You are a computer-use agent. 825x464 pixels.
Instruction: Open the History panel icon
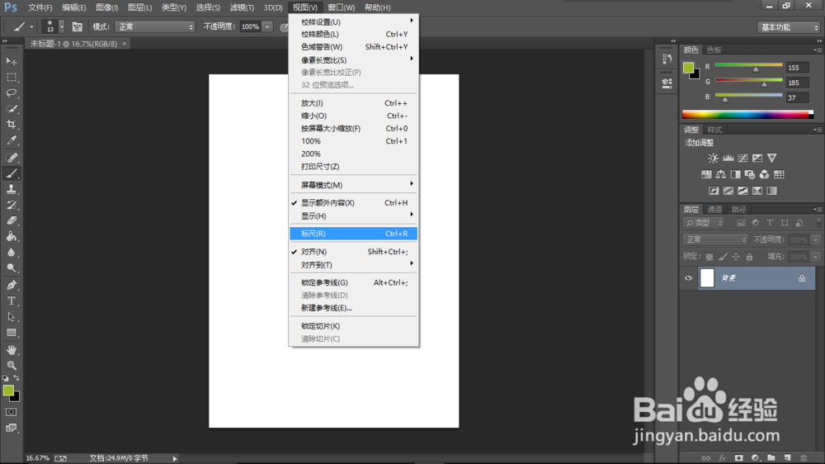click(667, 59)
